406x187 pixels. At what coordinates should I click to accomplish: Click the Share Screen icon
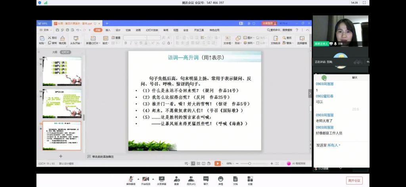pos(161,179)
